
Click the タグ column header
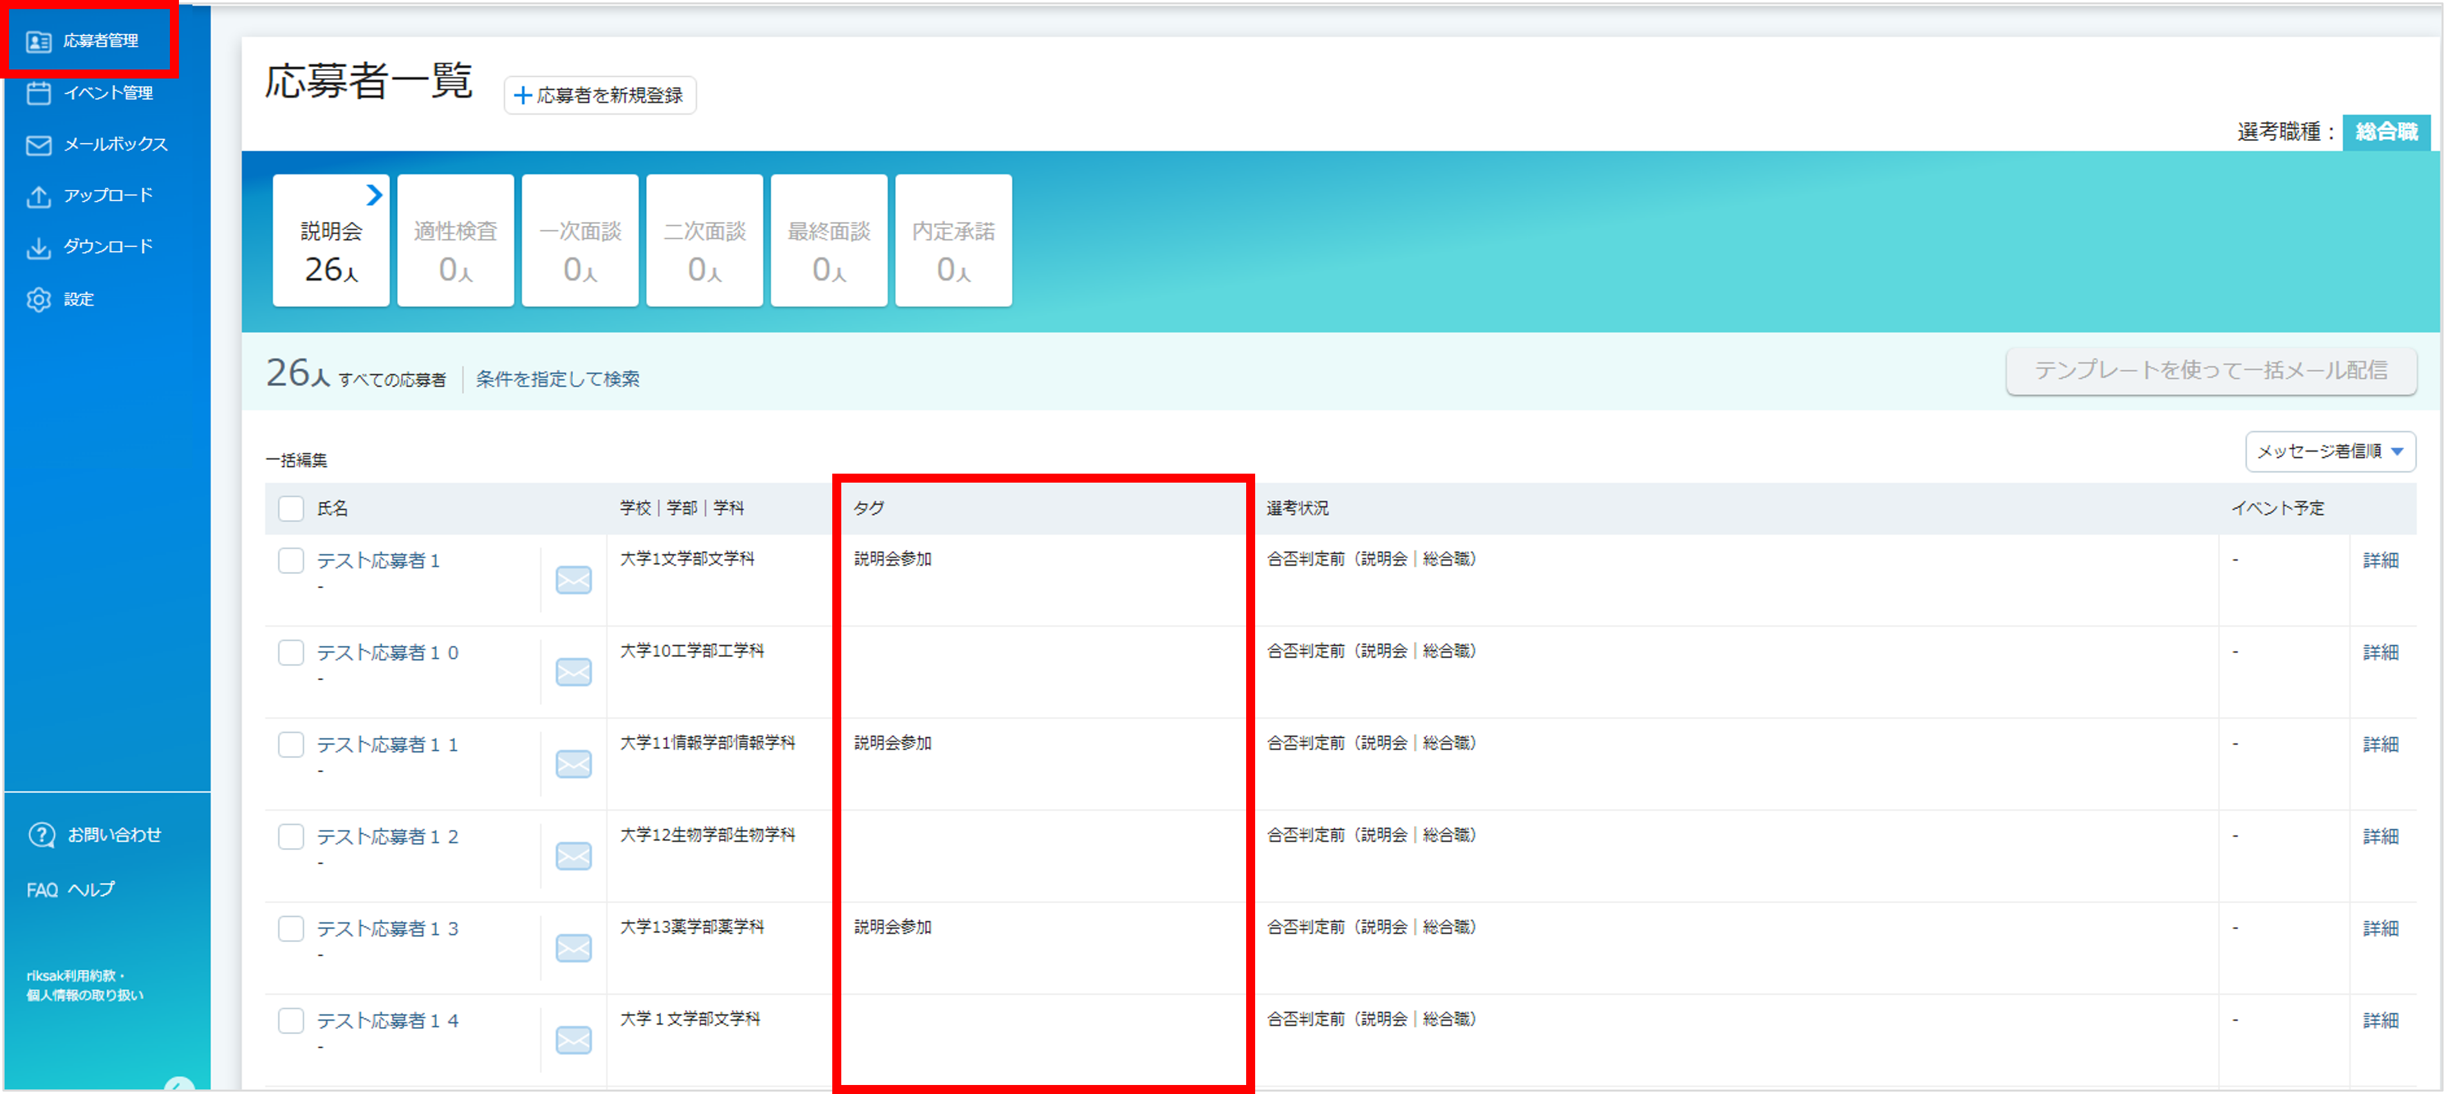pos(869,508)
